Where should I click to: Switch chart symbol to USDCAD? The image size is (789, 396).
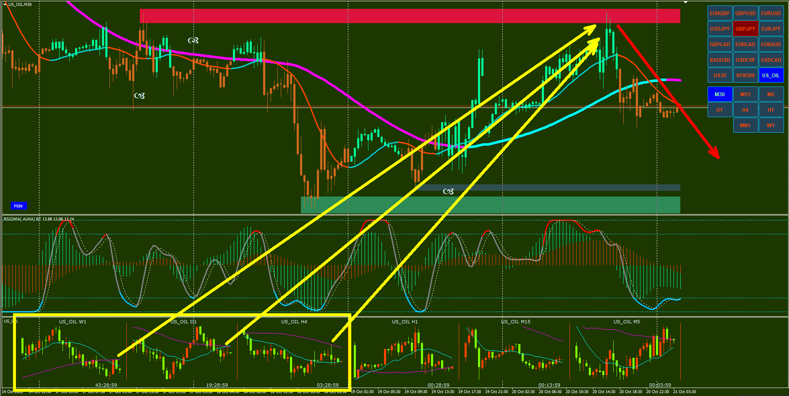pos(771,60)
